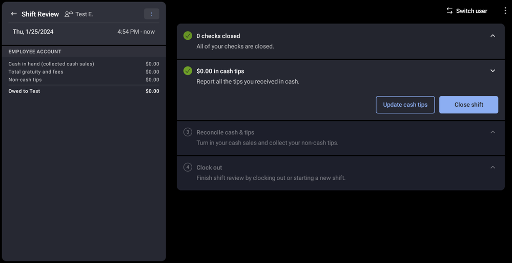Click the green checkmark for checks closed
Viewport: 512px width, 263px height.
(188, 36)
